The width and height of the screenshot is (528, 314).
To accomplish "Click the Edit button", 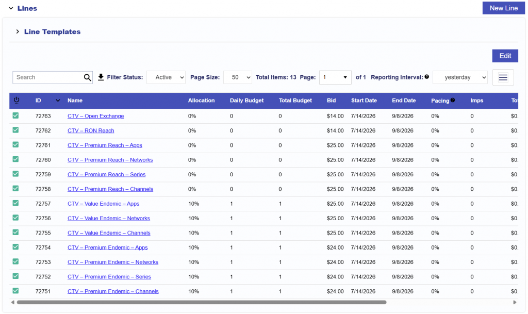I will 505,56.
